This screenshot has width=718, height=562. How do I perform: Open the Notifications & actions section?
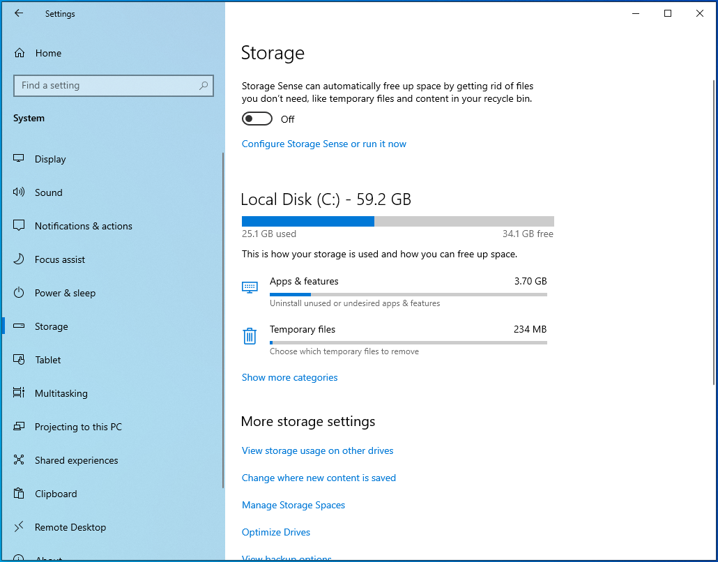83,226
